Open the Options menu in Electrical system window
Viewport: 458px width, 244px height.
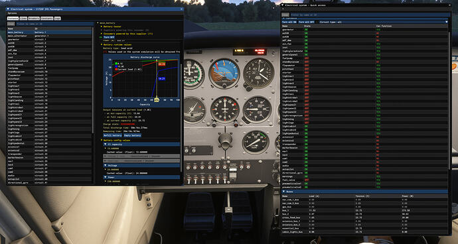(x=12, y=13)
